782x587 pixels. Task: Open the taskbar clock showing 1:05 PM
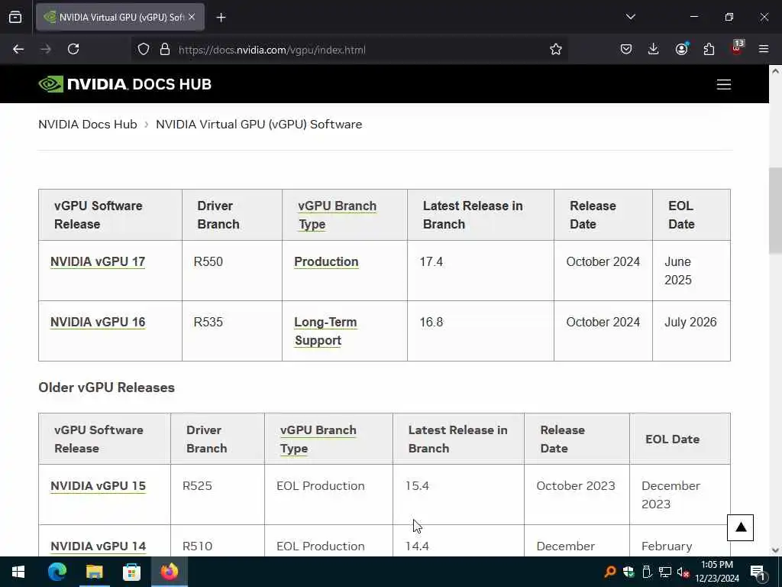pos(717,572)
